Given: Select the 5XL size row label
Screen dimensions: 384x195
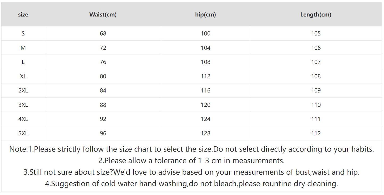Looking at the screenshot, I should coord(23,133).
